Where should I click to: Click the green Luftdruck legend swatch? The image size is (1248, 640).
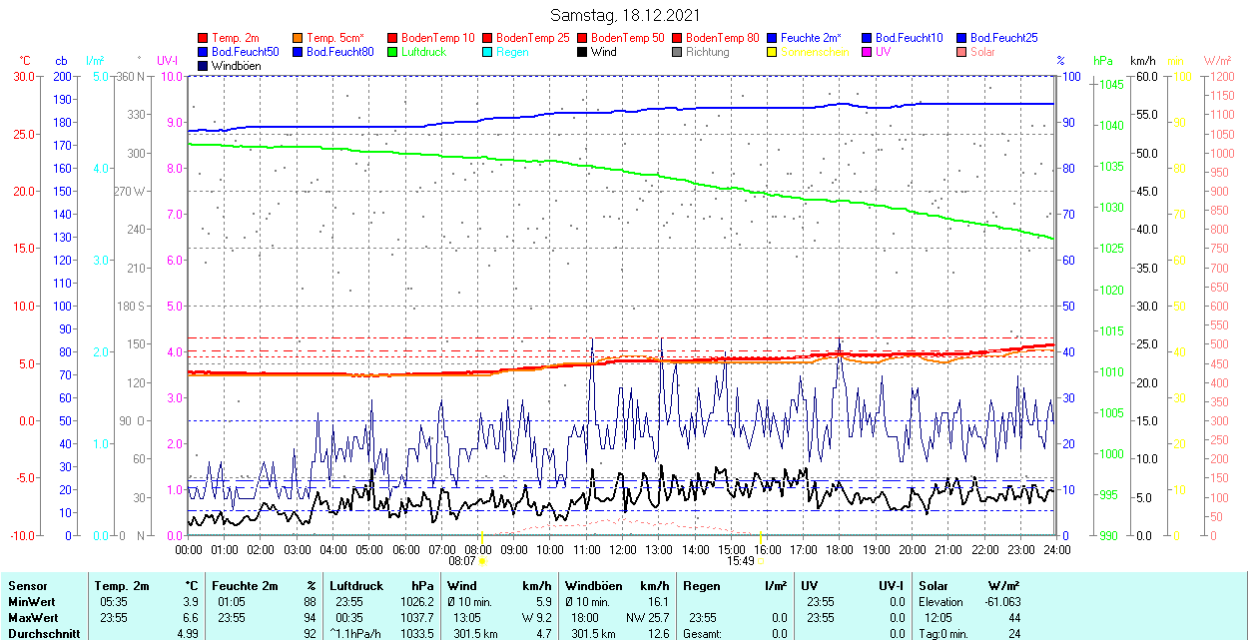click(393, 52)
